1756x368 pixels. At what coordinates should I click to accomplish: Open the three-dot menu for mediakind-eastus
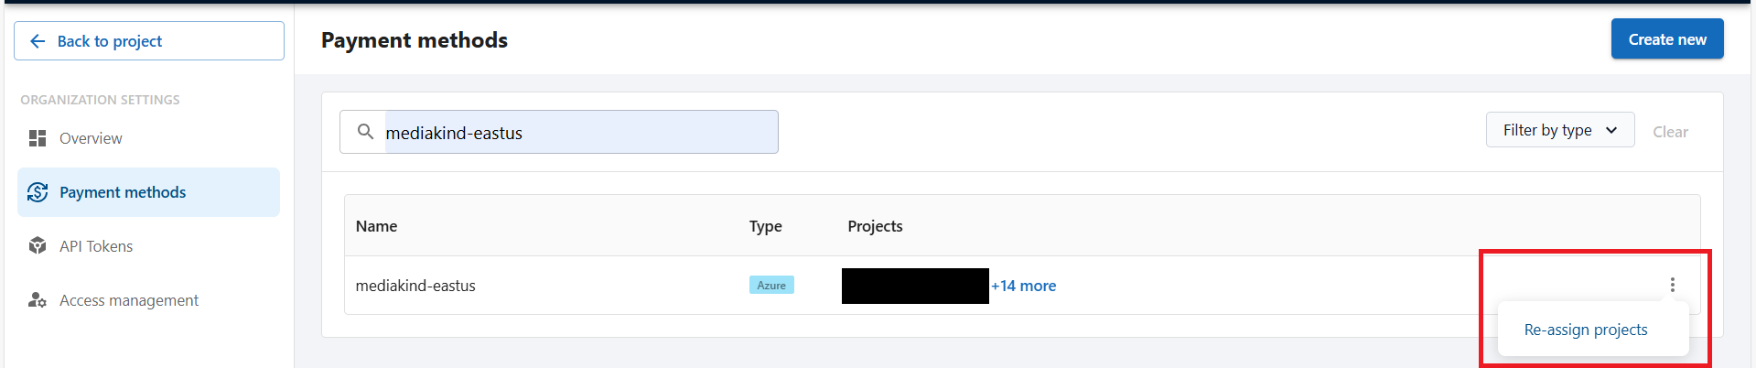coord(1672,285)
